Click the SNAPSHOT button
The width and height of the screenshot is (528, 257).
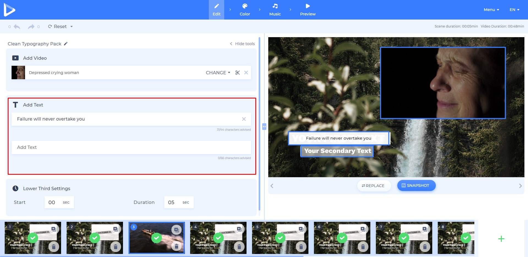[x=416, y=185]
